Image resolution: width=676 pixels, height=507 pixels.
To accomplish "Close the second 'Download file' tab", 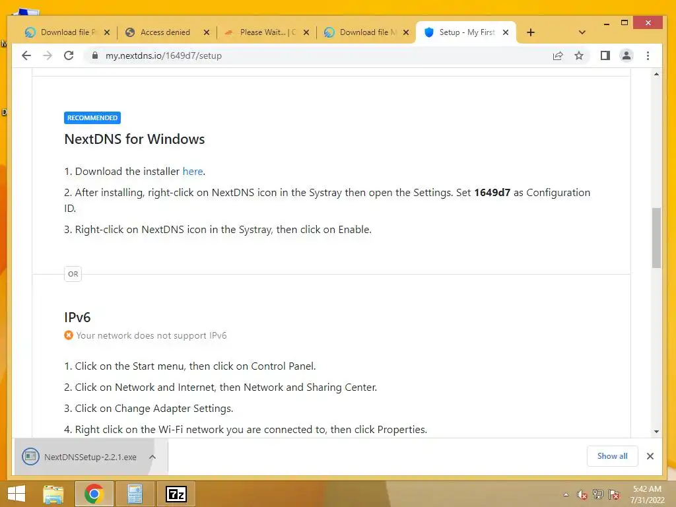I will [x=406, y=32].
